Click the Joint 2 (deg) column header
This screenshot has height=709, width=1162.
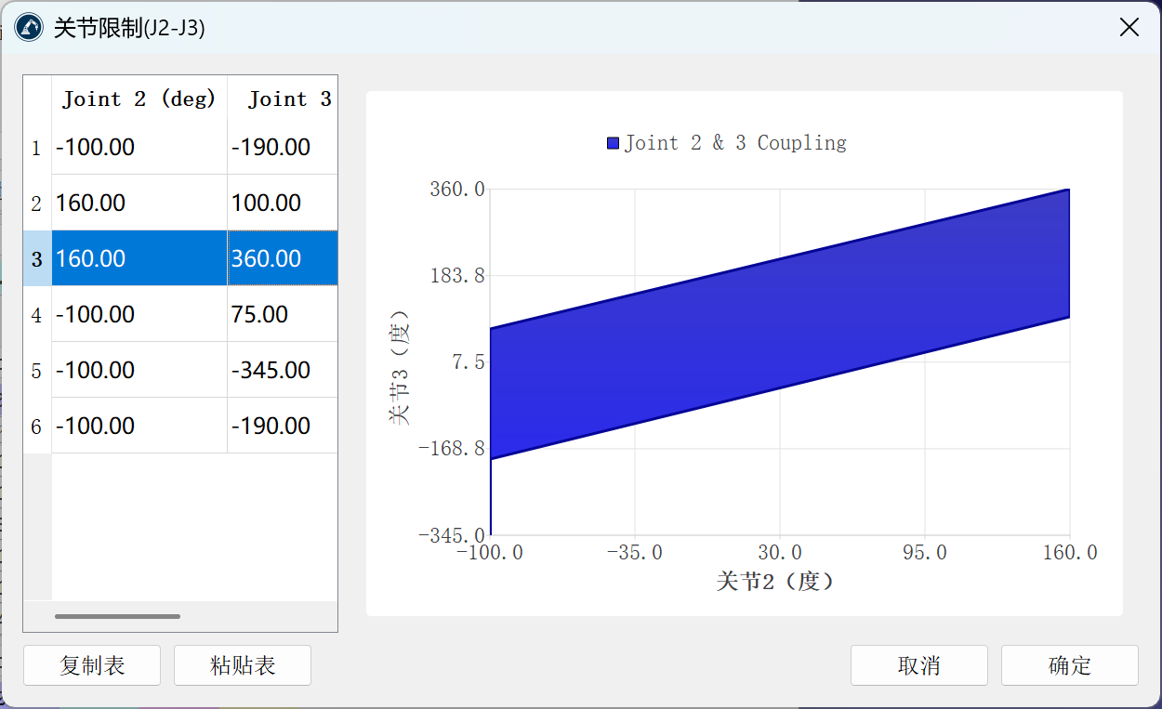pyautogui.click(x=139, y=98)
